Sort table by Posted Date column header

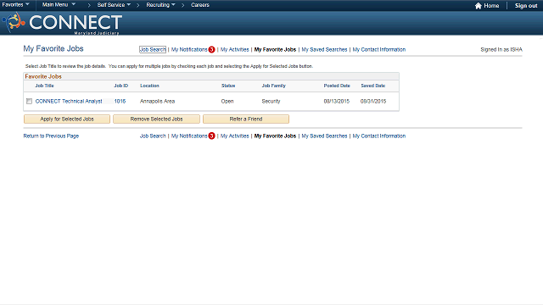(337, 86)
